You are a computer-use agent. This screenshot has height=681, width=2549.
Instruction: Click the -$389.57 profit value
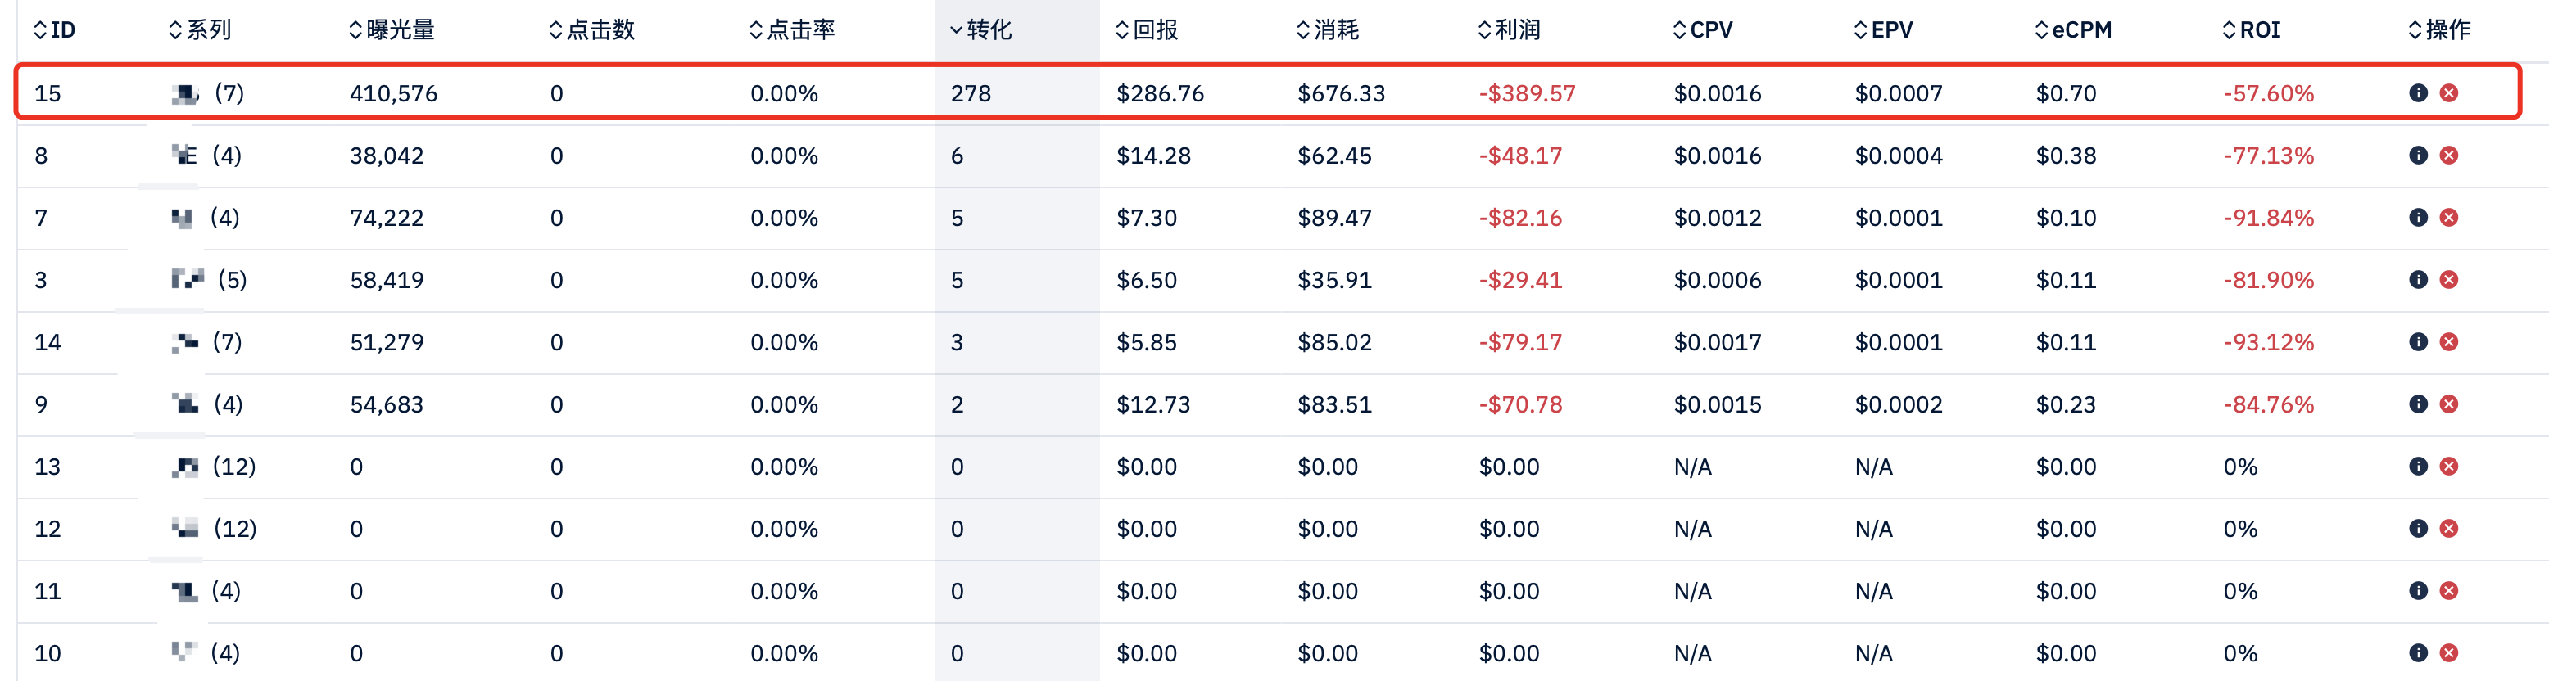[x=1527, y=94]
